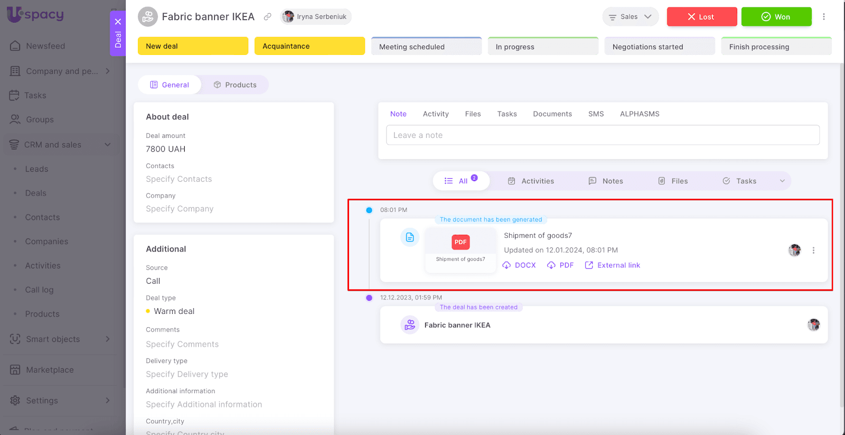Expand the Sales pipeline dropdown

click(x=630, y=17)
